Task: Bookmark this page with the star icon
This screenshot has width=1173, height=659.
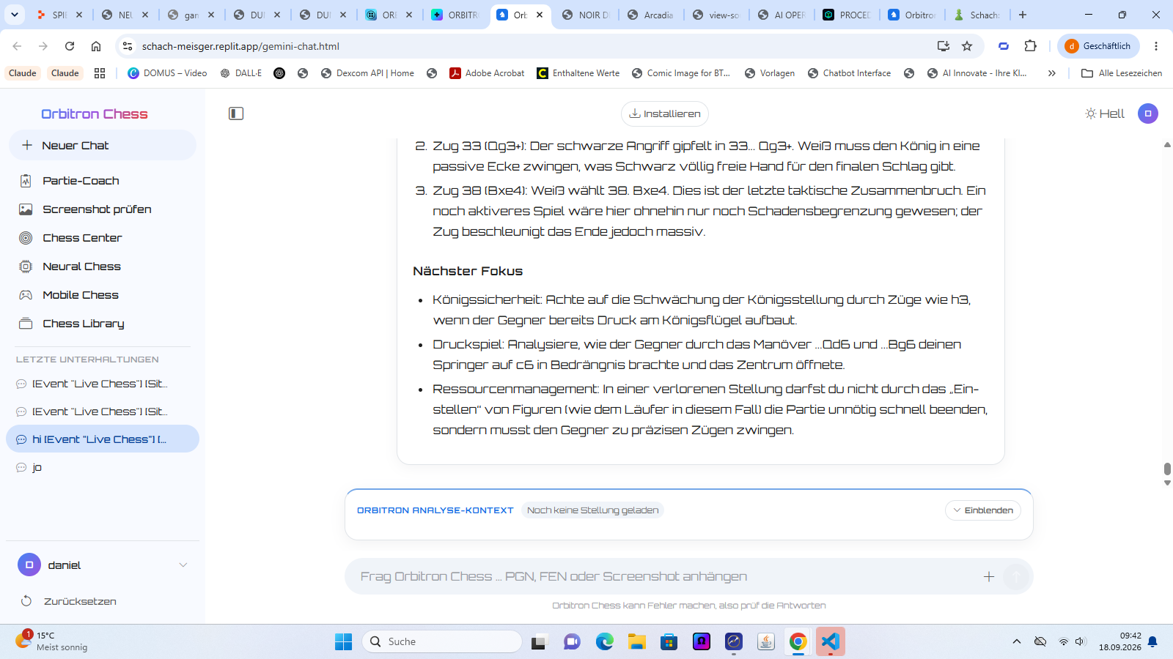Action: 967,46
